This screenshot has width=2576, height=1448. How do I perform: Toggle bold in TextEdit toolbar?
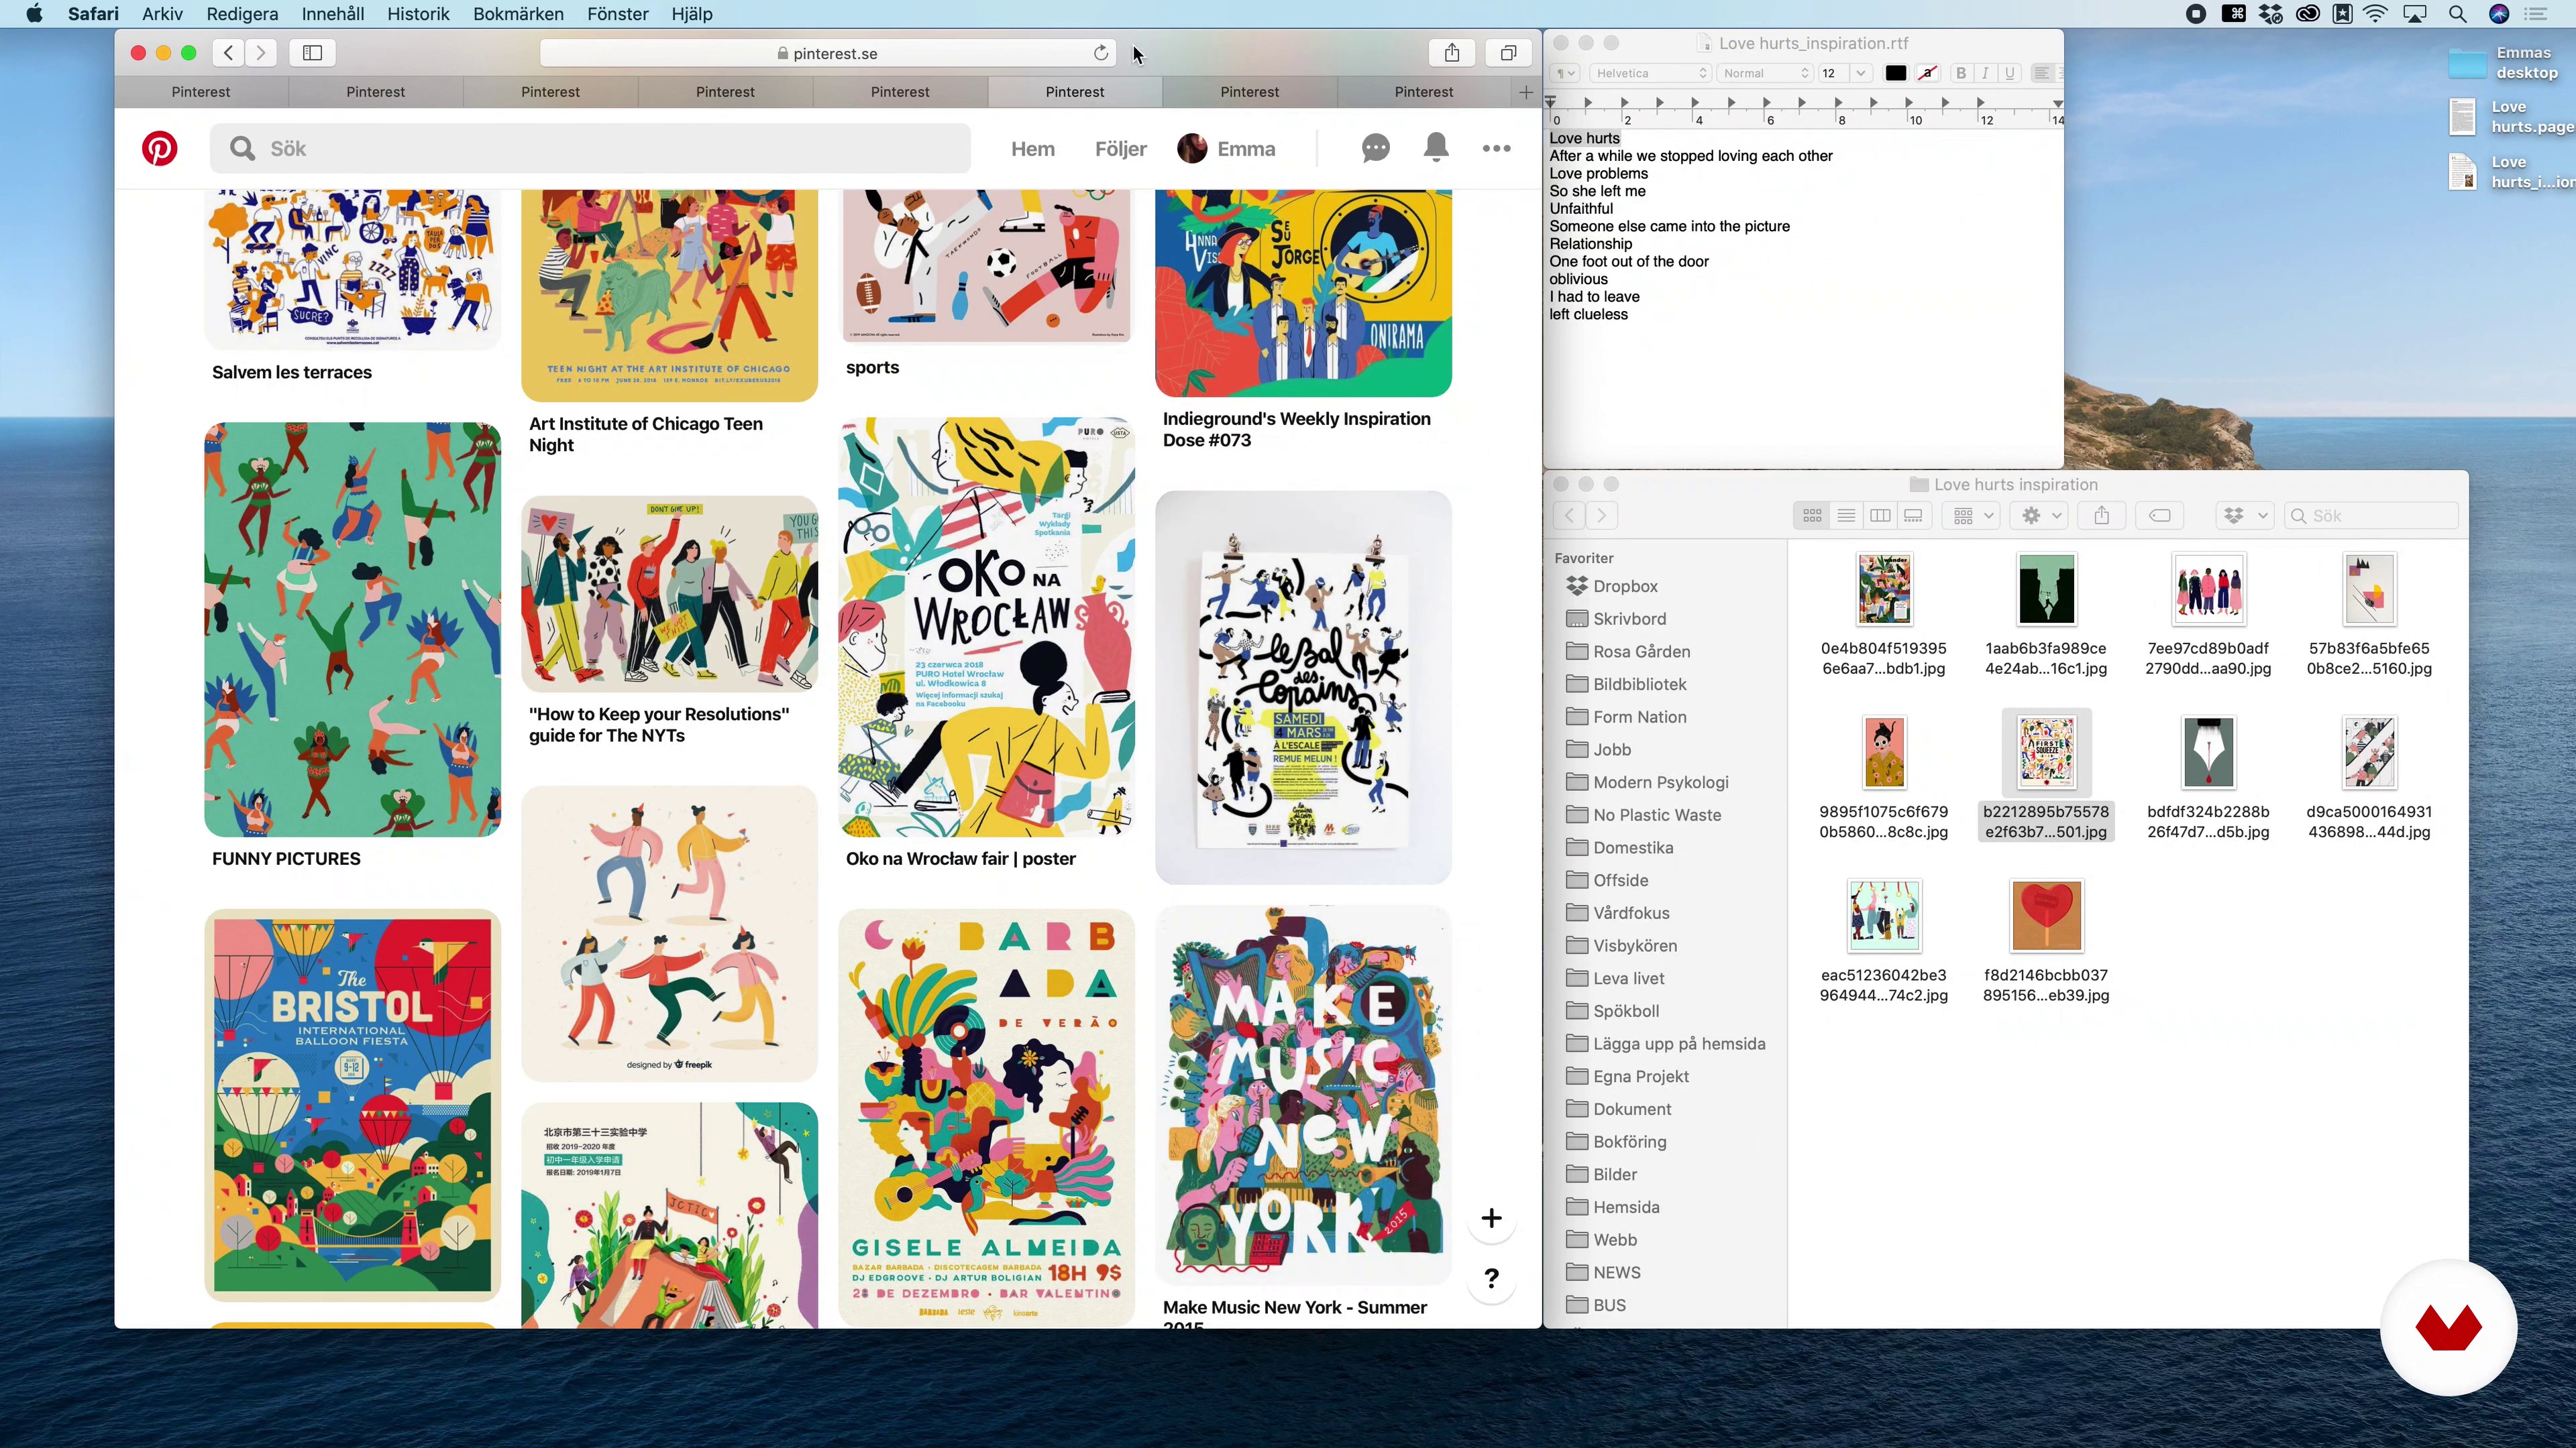1961,73
